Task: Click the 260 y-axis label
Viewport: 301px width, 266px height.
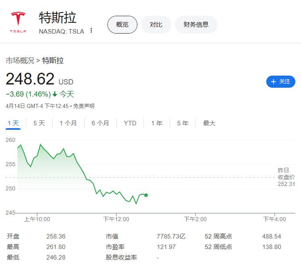Action: pos(11,140)
